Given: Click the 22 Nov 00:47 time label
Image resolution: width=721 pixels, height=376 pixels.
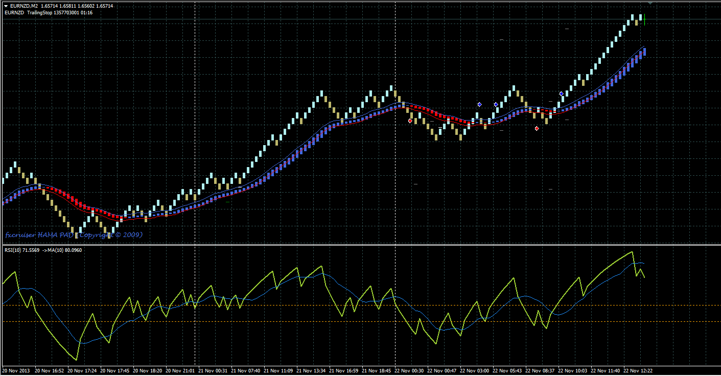Looking at the screenshot, I should (442, 370).
